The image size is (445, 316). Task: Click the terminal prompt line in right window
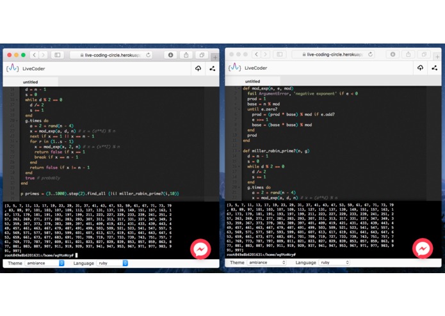pos(261,255)
